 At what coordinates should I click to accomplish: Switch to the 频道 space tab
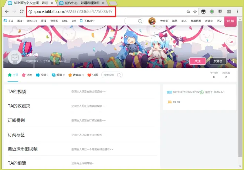click(x=58, y=75)
